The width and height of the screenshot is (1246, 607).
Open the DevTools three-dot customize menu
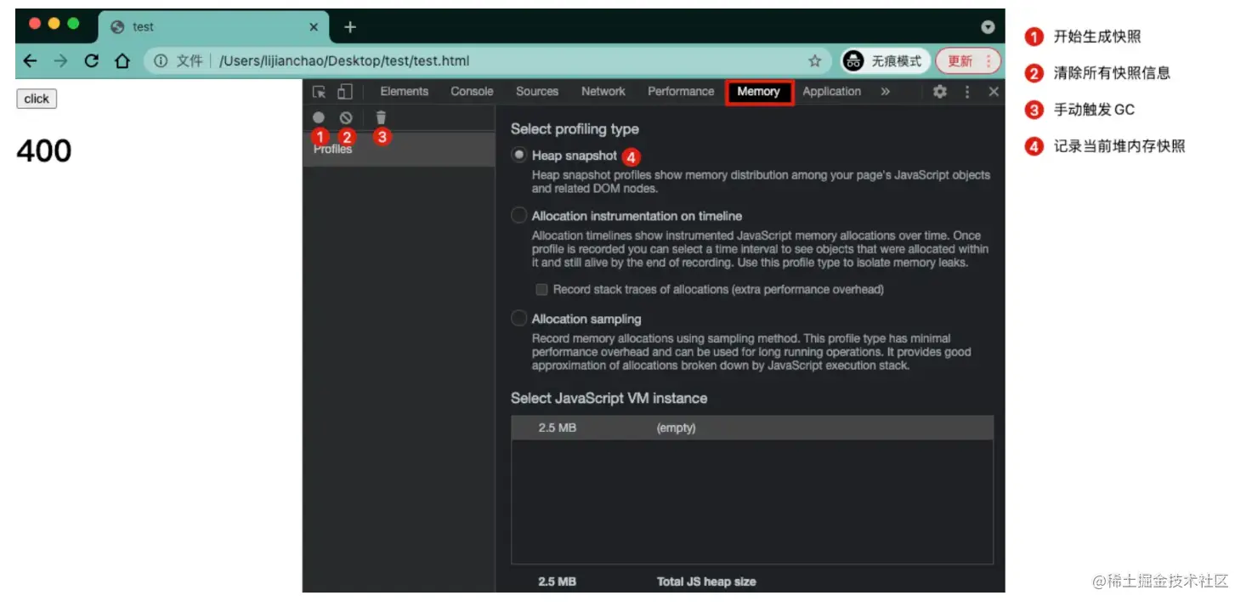pyautogui.click(x=967, y=92)
